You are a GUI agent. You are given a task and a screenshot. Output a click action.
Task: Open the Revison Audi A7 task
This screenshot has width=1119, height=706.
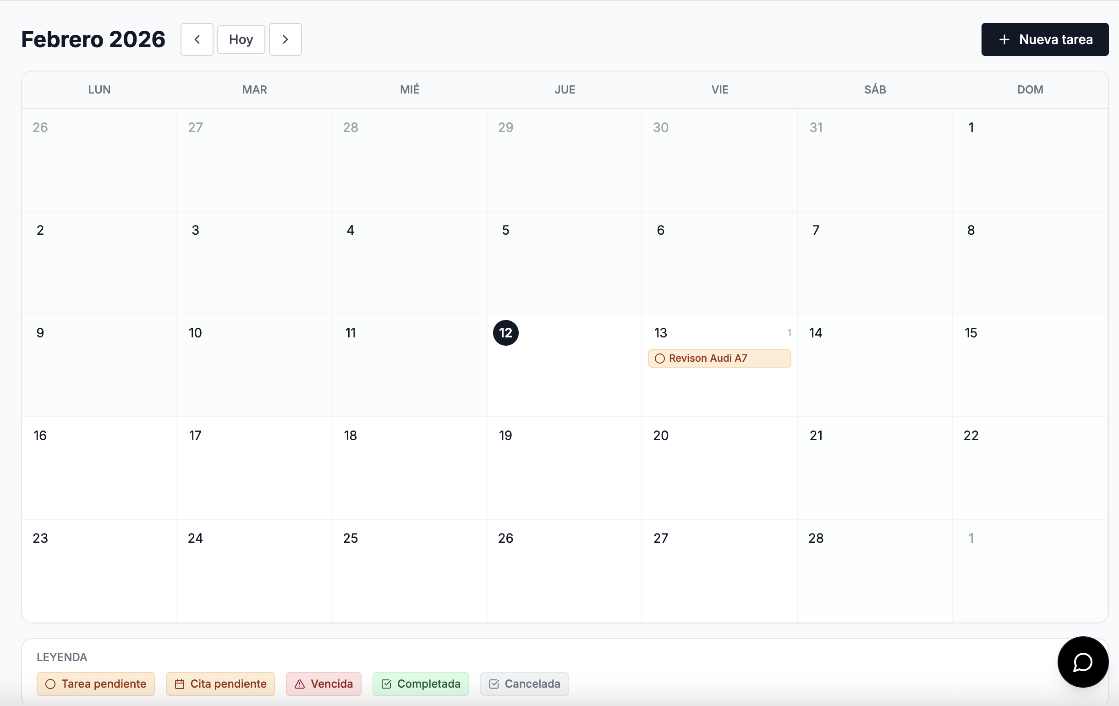719,359
